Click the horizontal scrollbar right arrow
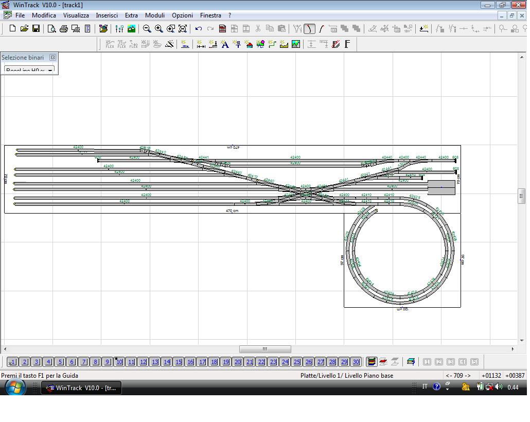Viewport: 530px width, 422px height. (513, 349)
